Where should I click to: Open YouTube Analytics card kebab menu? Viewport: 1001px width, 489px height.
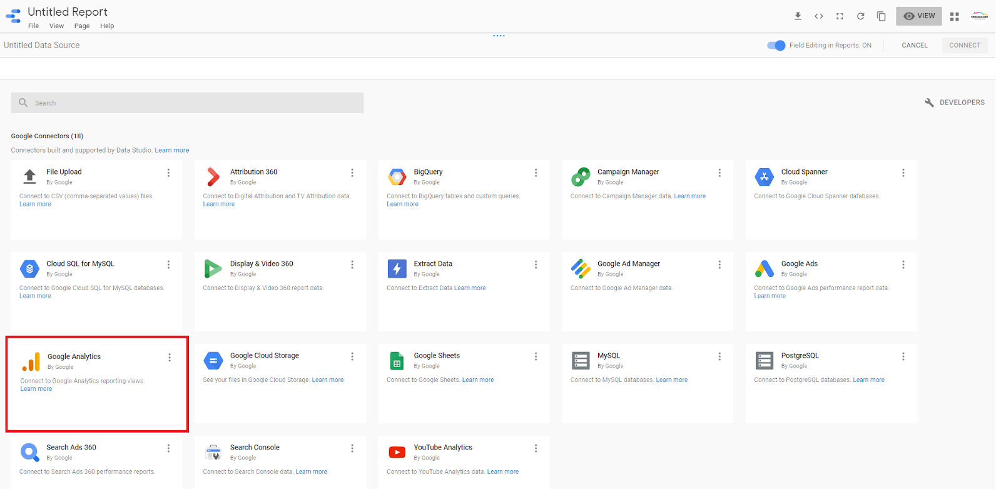pyautogui.click(x=536, y=448)
